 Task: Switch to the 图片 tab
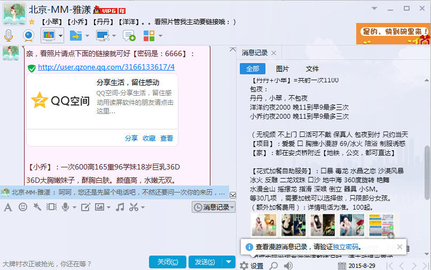pyautogui.click(x=283, y=69)
